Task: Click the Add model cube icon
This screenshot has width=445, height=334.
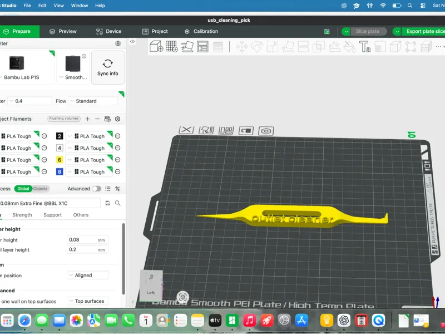Action: click(x=156, y=46)
